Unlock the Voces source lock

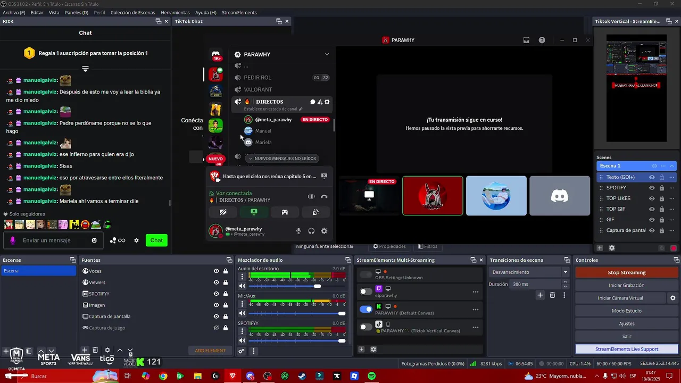coord(226,271)
